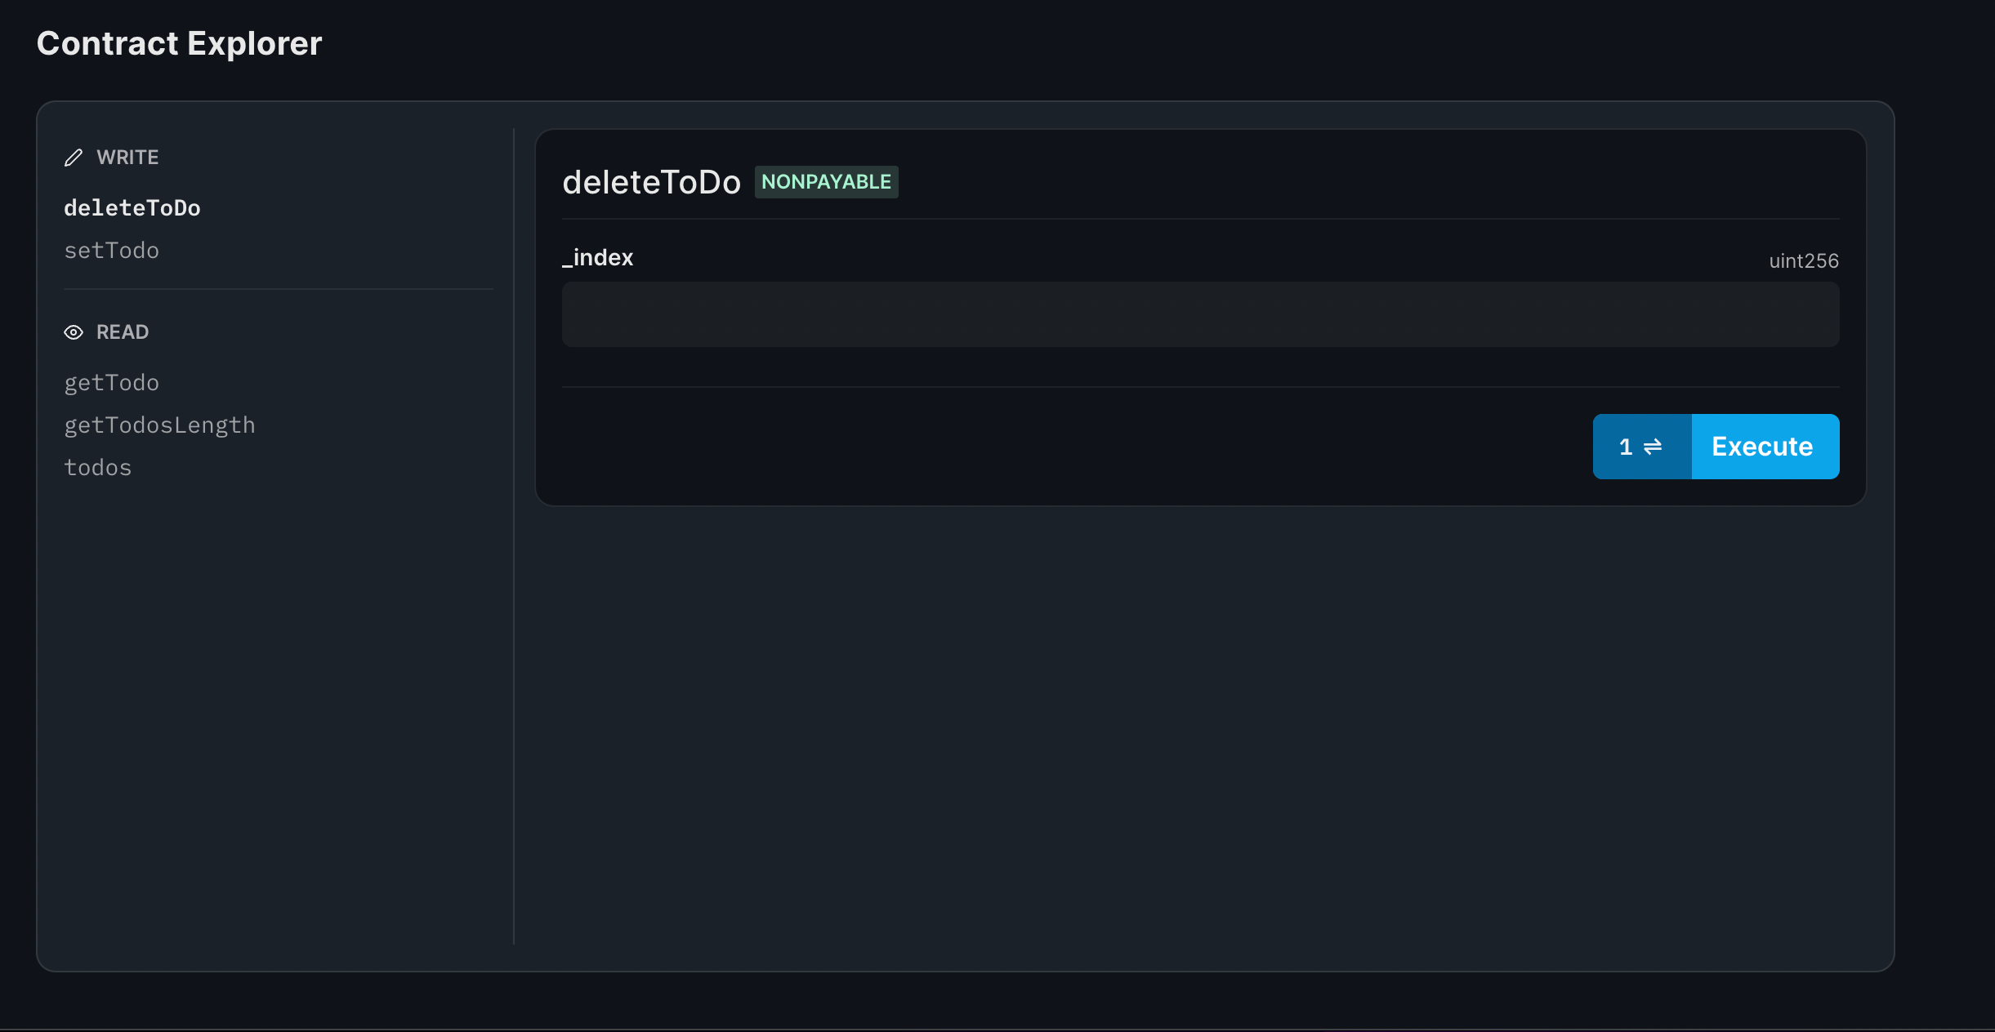Click the NONPAYABLE badge

pos(825,181)
